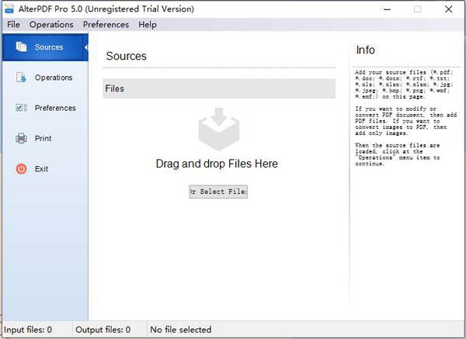
Task: Click 'No file selected' in the status bar
Action: click(x=180, y=330)
